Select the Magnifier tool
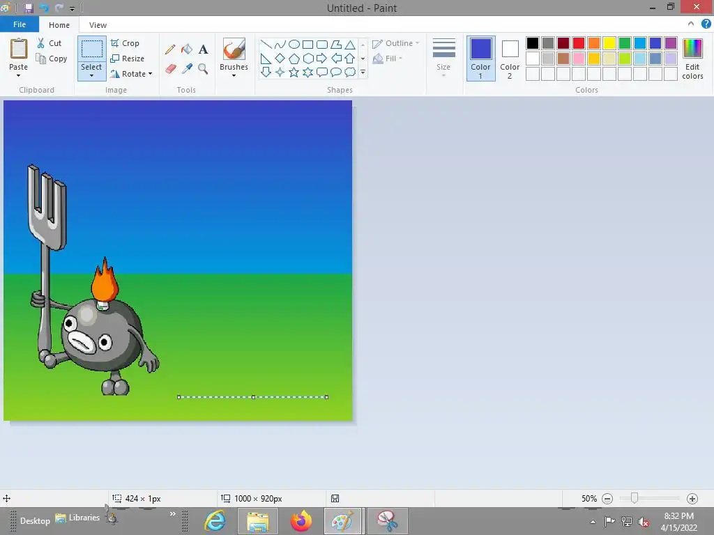This screenshot has width=714, height=535. (x=203, y=69)
